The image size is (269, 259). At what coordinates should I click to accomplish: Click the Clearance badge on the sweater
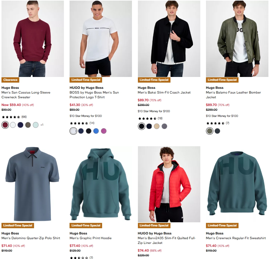click(10, 80)
